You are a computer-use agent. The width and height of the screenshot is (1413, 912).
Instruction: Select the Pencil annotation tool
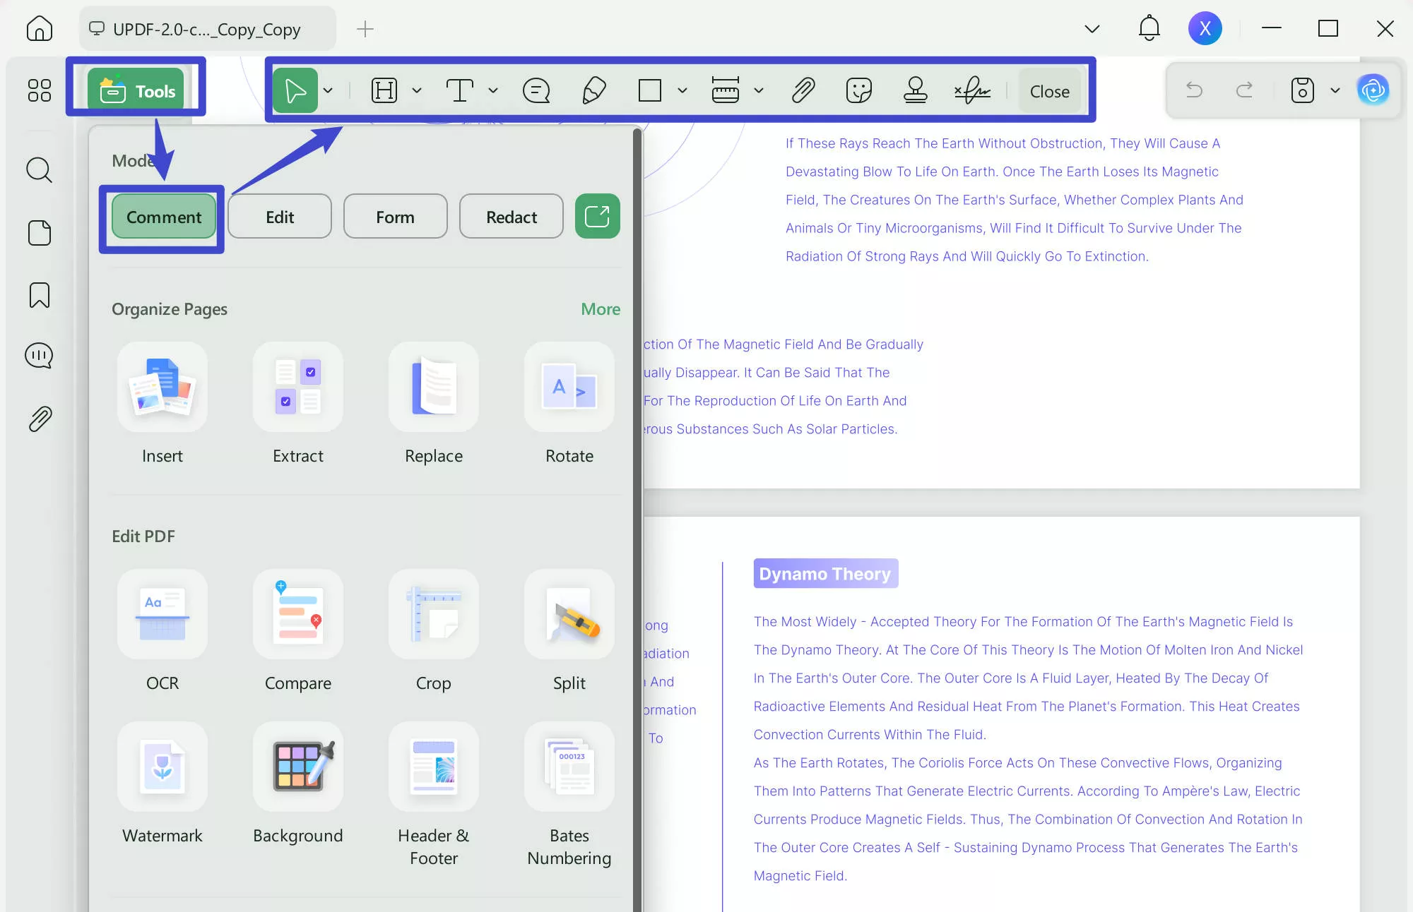pos(594,90)
